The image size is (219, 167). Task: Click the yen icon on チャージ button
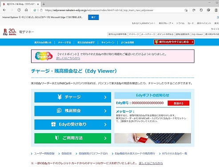pyautogui.click(x=60, y=97)
